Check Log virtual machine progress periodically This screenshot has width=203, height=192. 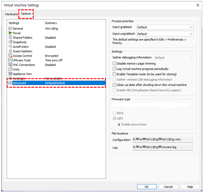point(114,69)
